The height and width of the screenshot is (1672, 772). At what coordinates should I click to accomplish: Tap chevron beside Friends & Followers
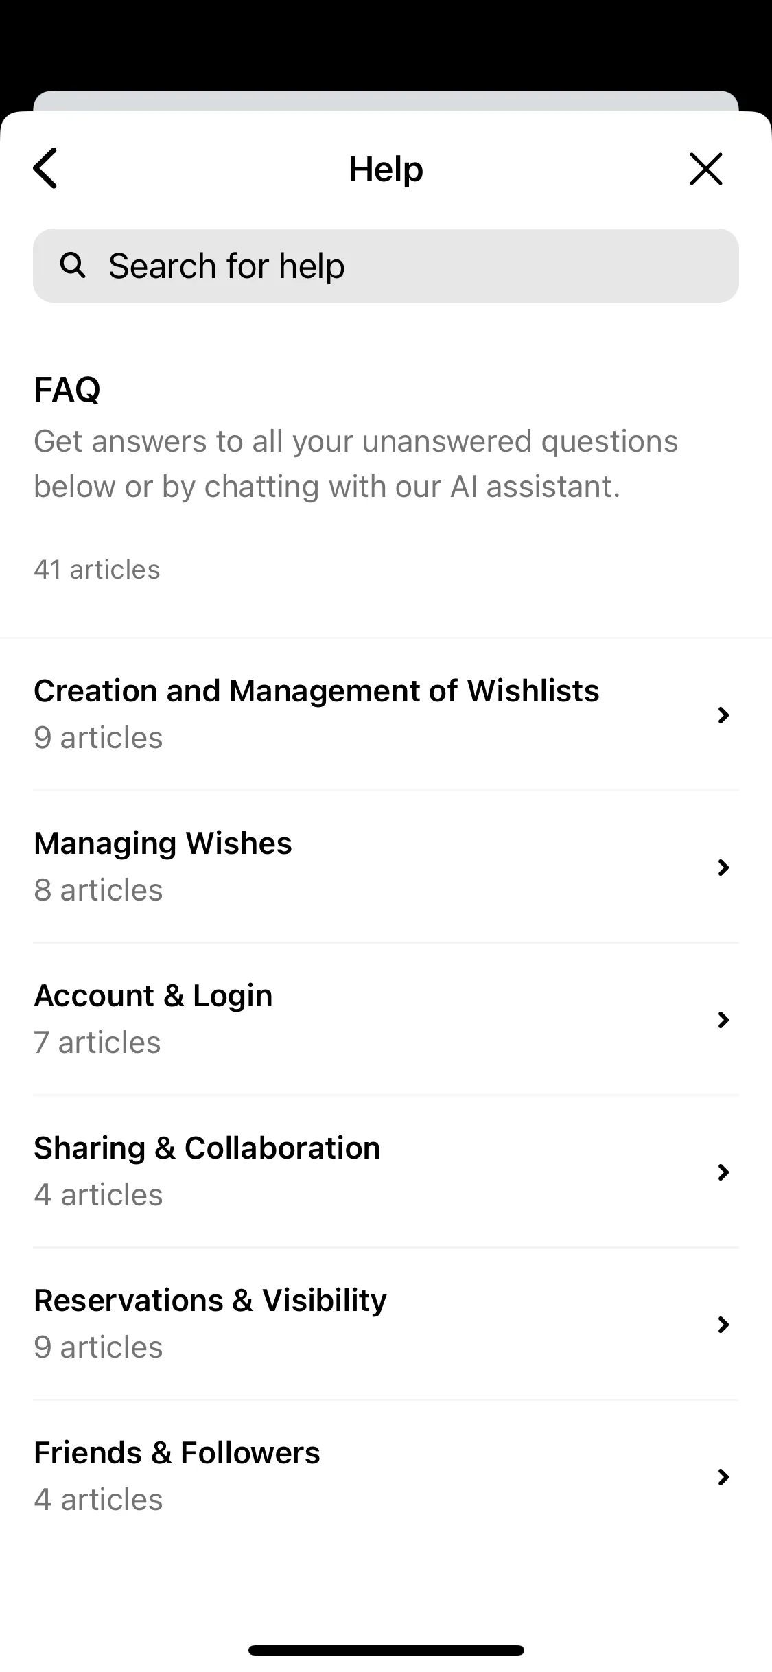[x=723, y=1477]
